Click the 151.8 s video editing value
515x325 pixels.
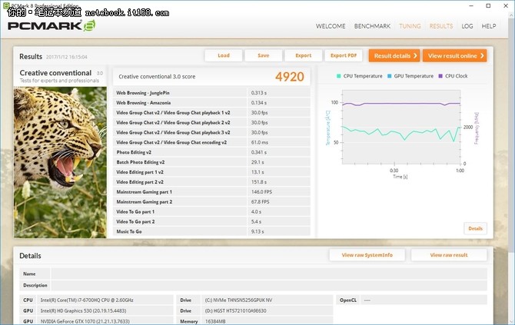pyautogui.click(x=259, y=182)
